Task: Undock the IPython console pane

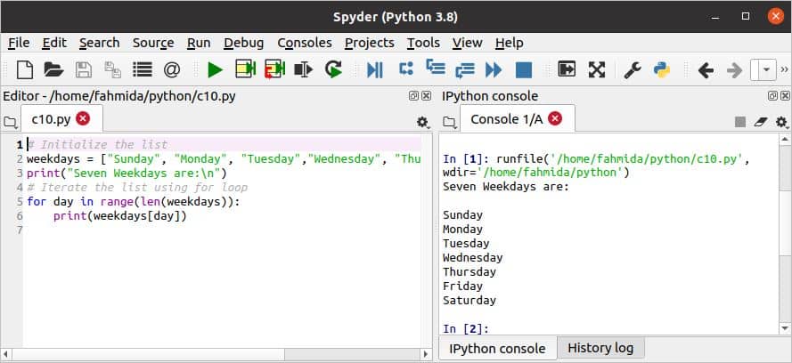Action: pos(772,96)
